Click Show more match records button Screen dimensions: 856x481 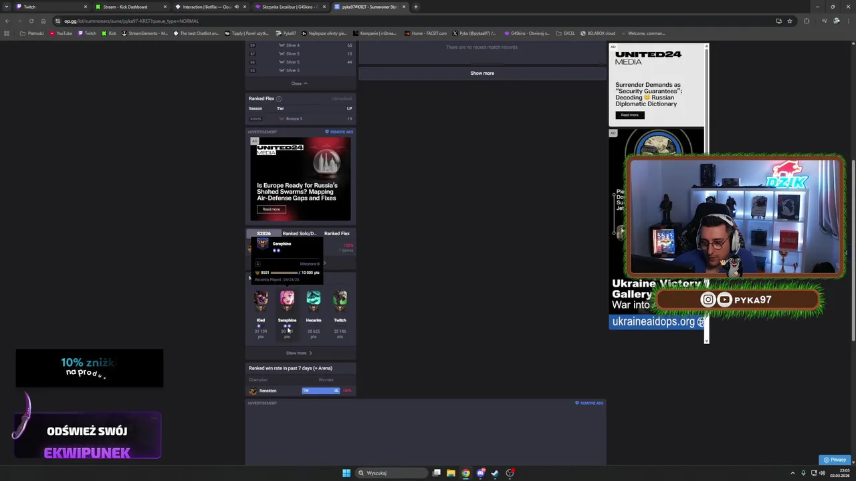click(482, 73)
